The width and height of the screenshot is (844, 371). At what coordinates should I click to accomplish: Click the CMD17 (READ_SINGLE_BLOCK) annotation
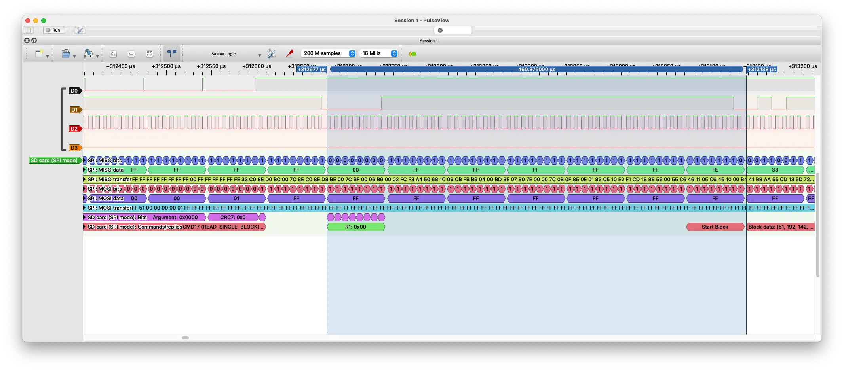pyautogui.click(x=224, y=227)
